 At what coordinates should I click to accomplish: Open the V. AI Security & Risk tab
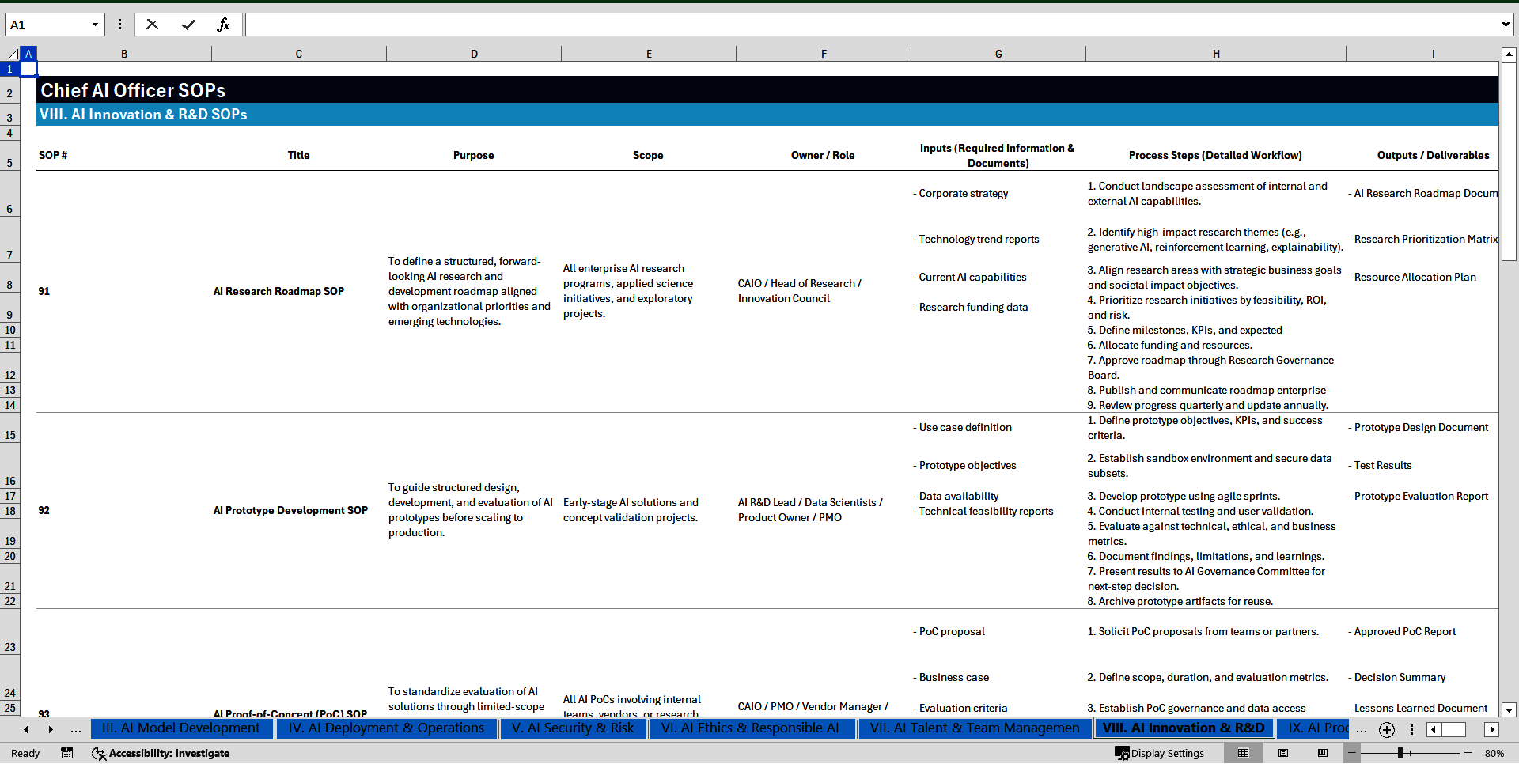click(572, 728)
